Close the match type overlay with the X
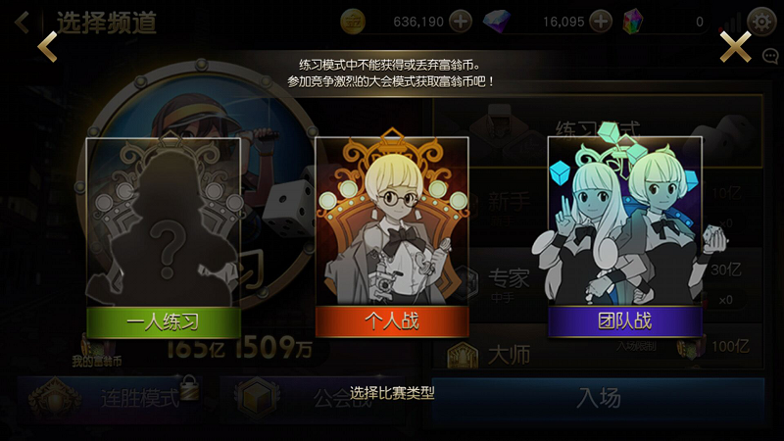This screenshot has height=441, width=784. [x=735, y=46]
